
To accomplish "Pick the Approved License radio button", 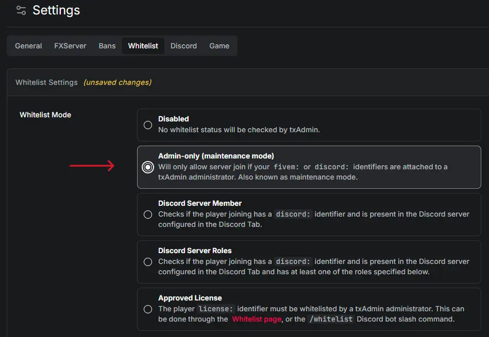I will 148,309.
